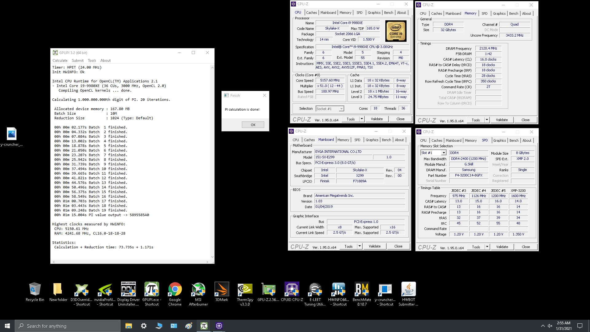
Task: Open the Slot #1 memory slot dropdown
Action: pos(444,153)
